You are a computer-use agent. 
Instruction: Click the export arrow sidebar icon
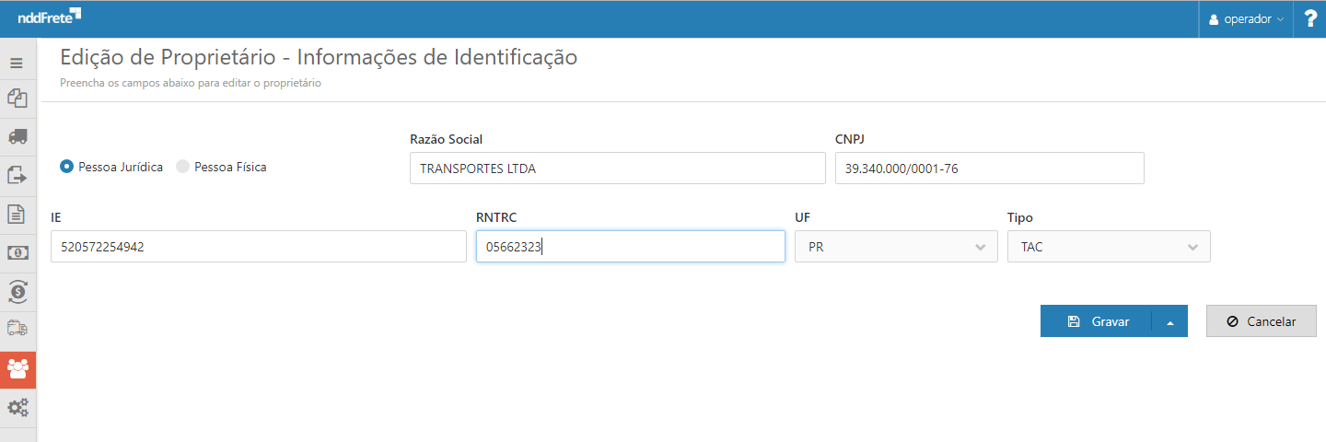click(x=17, y=175)
